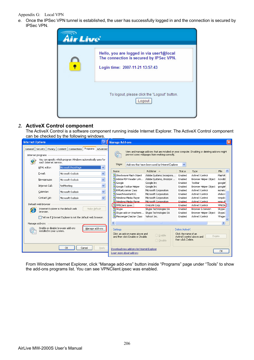Expand the Internet Call dropdown
254x360 pixels.
103,186
